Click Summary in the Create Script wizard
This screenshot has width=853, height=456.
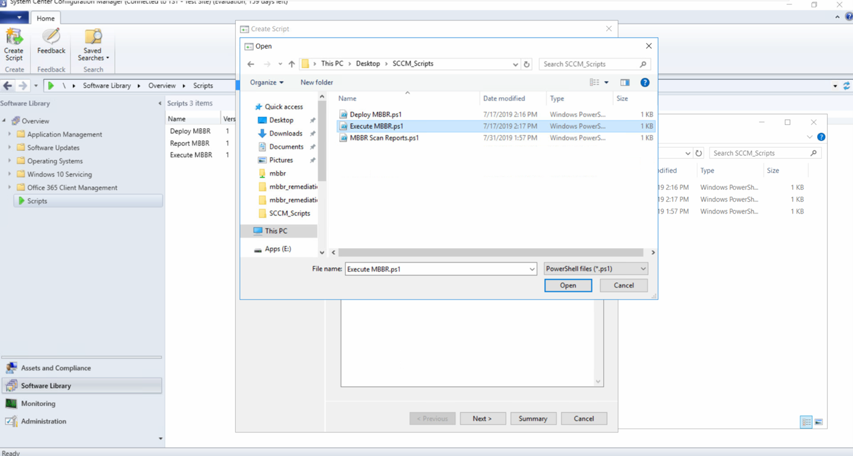tap(533, 419)
